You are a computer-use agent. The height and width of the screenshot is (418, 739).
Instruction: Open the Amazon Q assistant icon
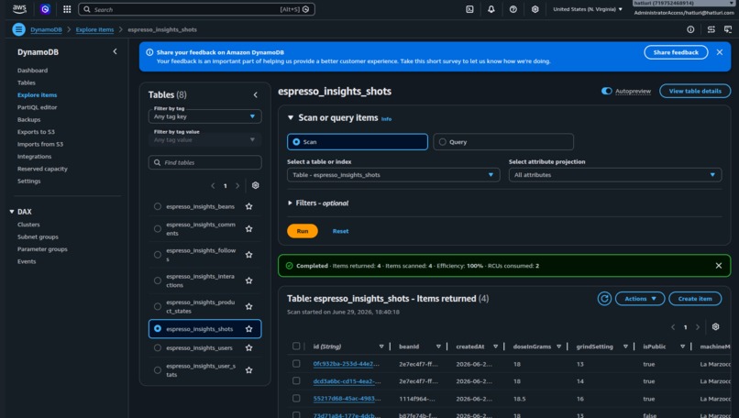(x=45, y=9)
